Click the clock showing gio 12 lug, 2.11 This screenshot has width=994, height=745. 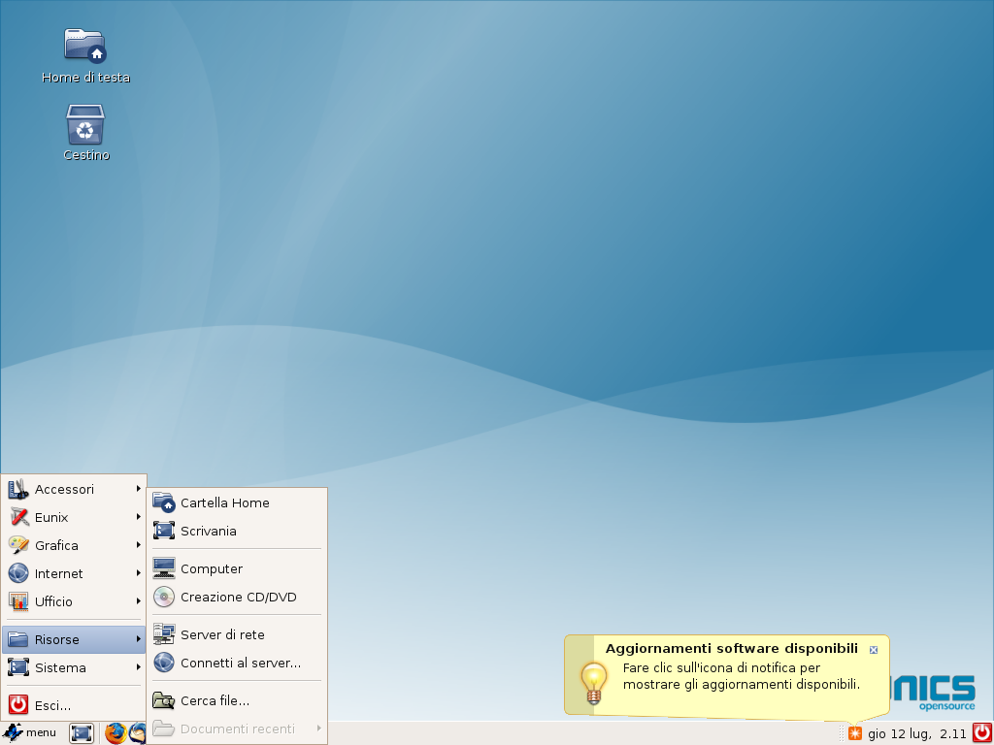click(x=917, y=733)
